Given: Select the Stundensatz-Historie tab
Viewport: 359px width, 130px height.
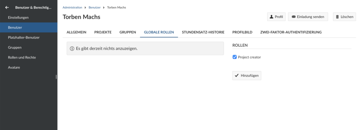Looking at the screenshot, I should (203, 32).
